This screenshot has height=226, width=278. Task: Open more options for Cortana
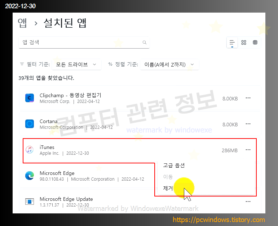coord(248,124)
